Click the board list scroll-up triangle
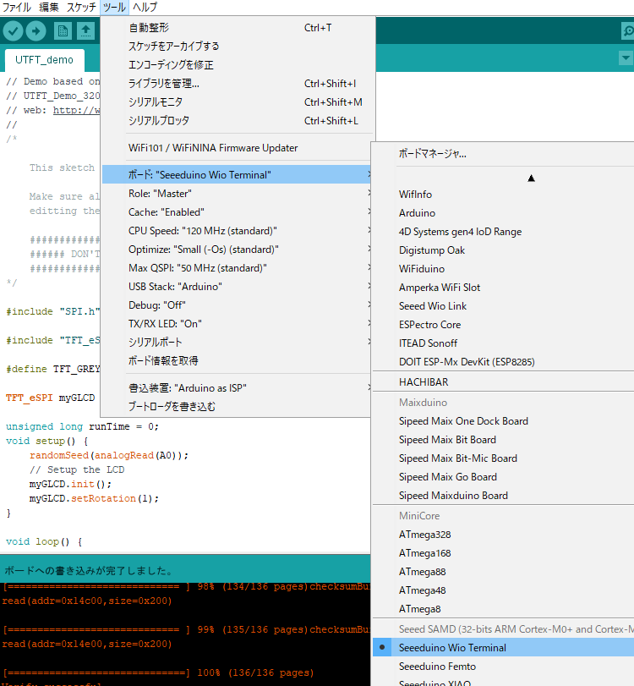 coord(531,178)
